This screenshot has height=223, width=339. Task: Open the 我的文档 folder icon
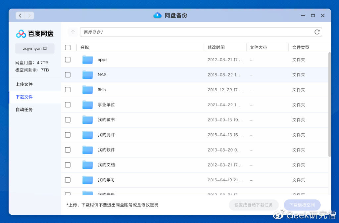click(x=87, y=165)
